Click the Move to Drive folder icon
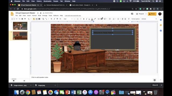The height and width of the screenshot is (96, 172). (x=41, y=13)
